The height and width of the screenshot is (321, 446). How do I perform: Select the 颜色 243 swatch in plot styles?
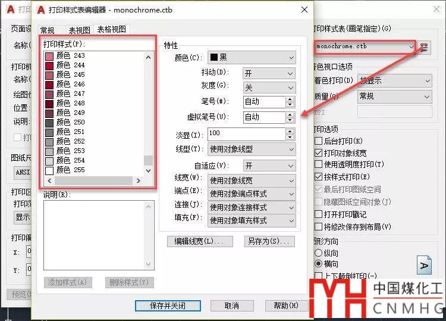coord(49,56)
